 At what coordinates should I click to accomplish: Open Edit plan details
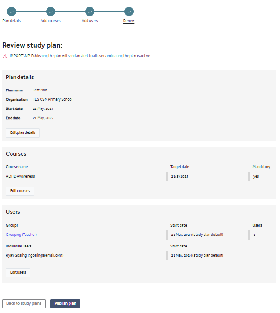pos(23,133)
